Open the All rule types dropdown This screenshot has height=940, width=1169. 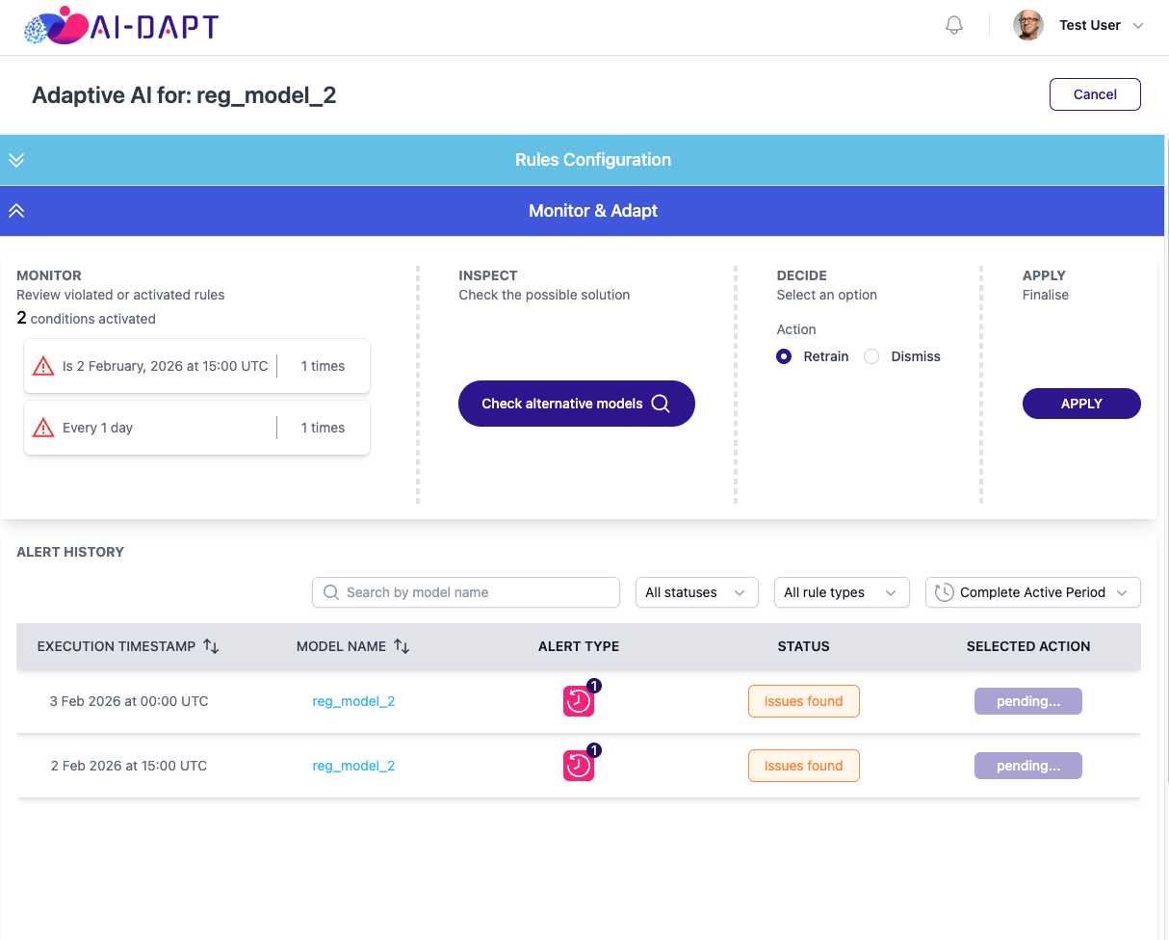pyautogui.click(x=842, y=592)
